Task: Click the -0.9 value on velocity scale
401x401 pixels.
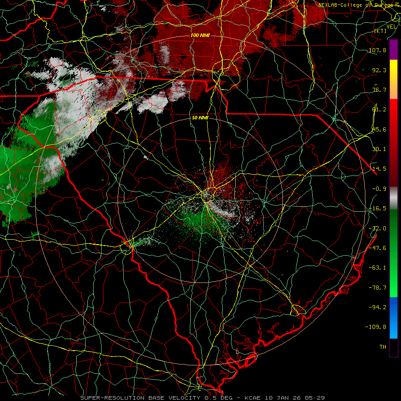Action: tap(379, 189)
